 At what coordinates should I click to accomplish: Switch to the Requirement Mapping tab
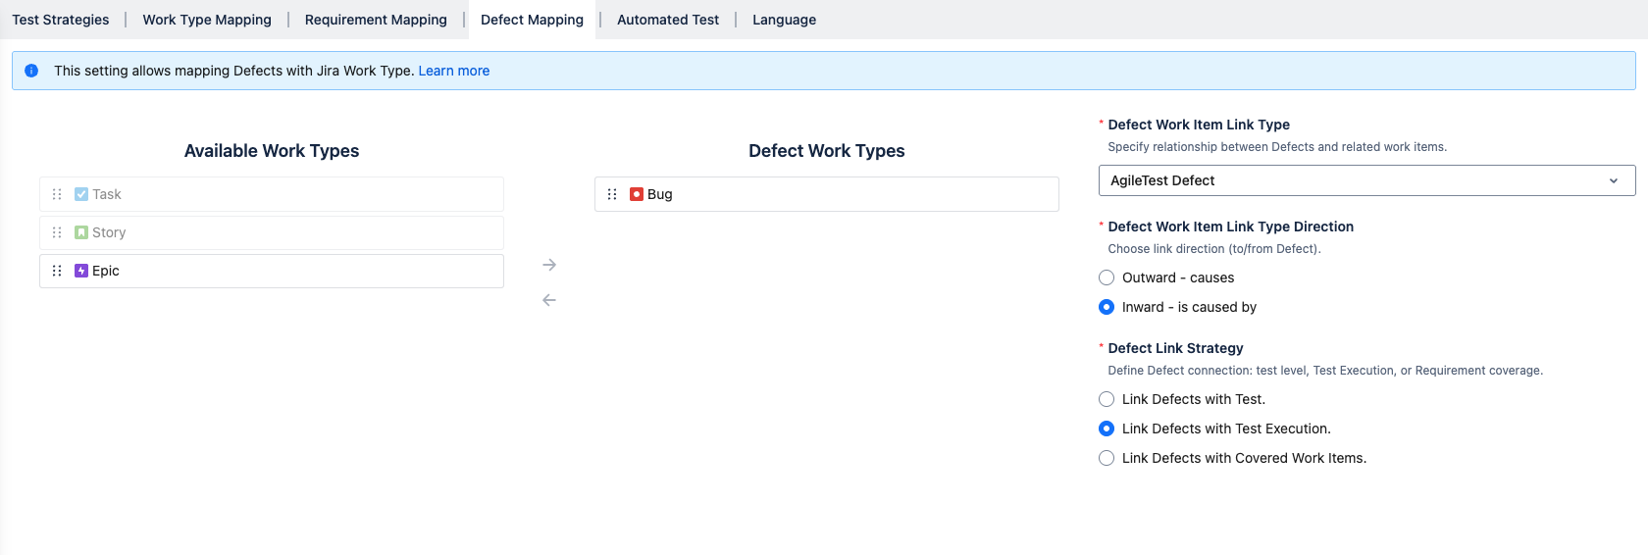click(x=376, y=20)
